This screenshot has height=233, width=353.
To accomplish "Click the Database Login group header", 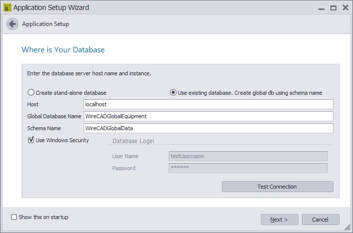I will (133, 141).
